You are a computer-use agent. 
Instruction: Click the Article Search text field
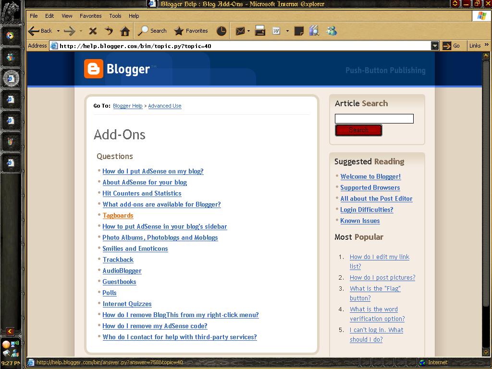pos(374,119)
